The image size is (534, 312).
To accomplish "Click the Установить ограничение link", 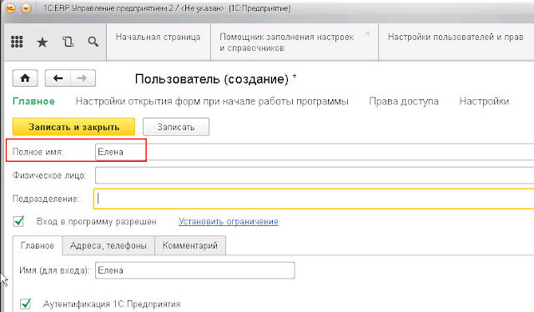I will coord(229,222).
